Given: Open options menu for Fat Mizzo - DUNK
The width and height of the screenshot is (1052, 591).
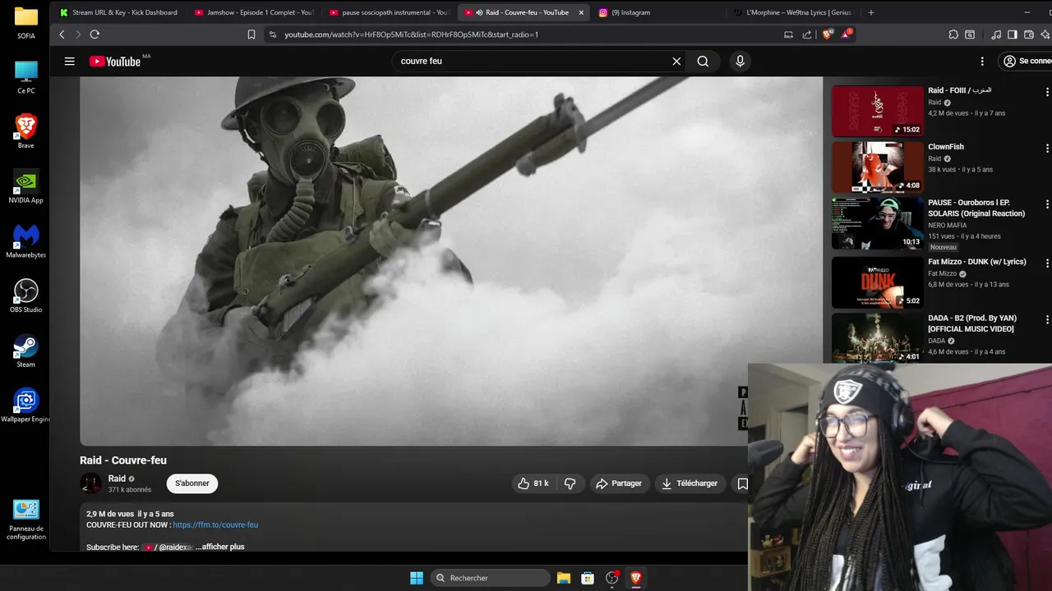Looking at the screenshot, I should click(x=1047, y=263).
